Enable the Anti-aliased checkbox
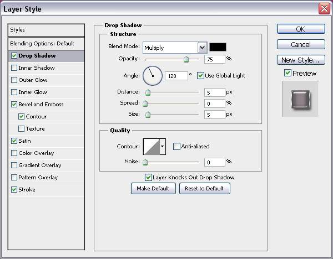The height and width of the screenshot is (259, 333). pos(176,146)
